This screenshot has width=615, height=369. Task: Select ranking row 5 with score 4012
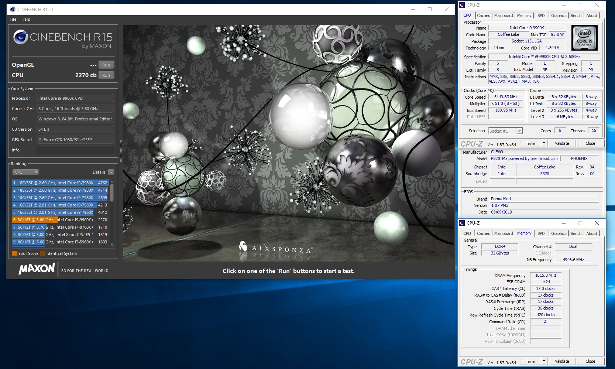[x=60, y=212]
